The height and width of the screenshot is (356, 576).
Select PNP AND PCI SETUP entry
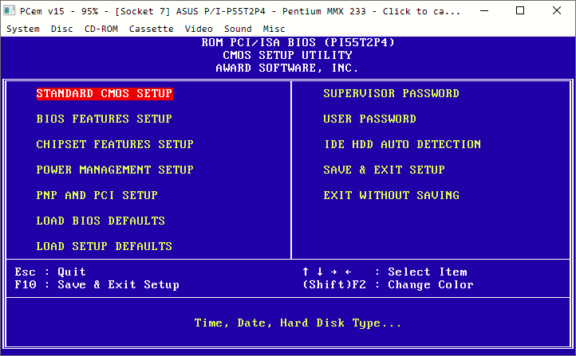(x=97, y=195)
